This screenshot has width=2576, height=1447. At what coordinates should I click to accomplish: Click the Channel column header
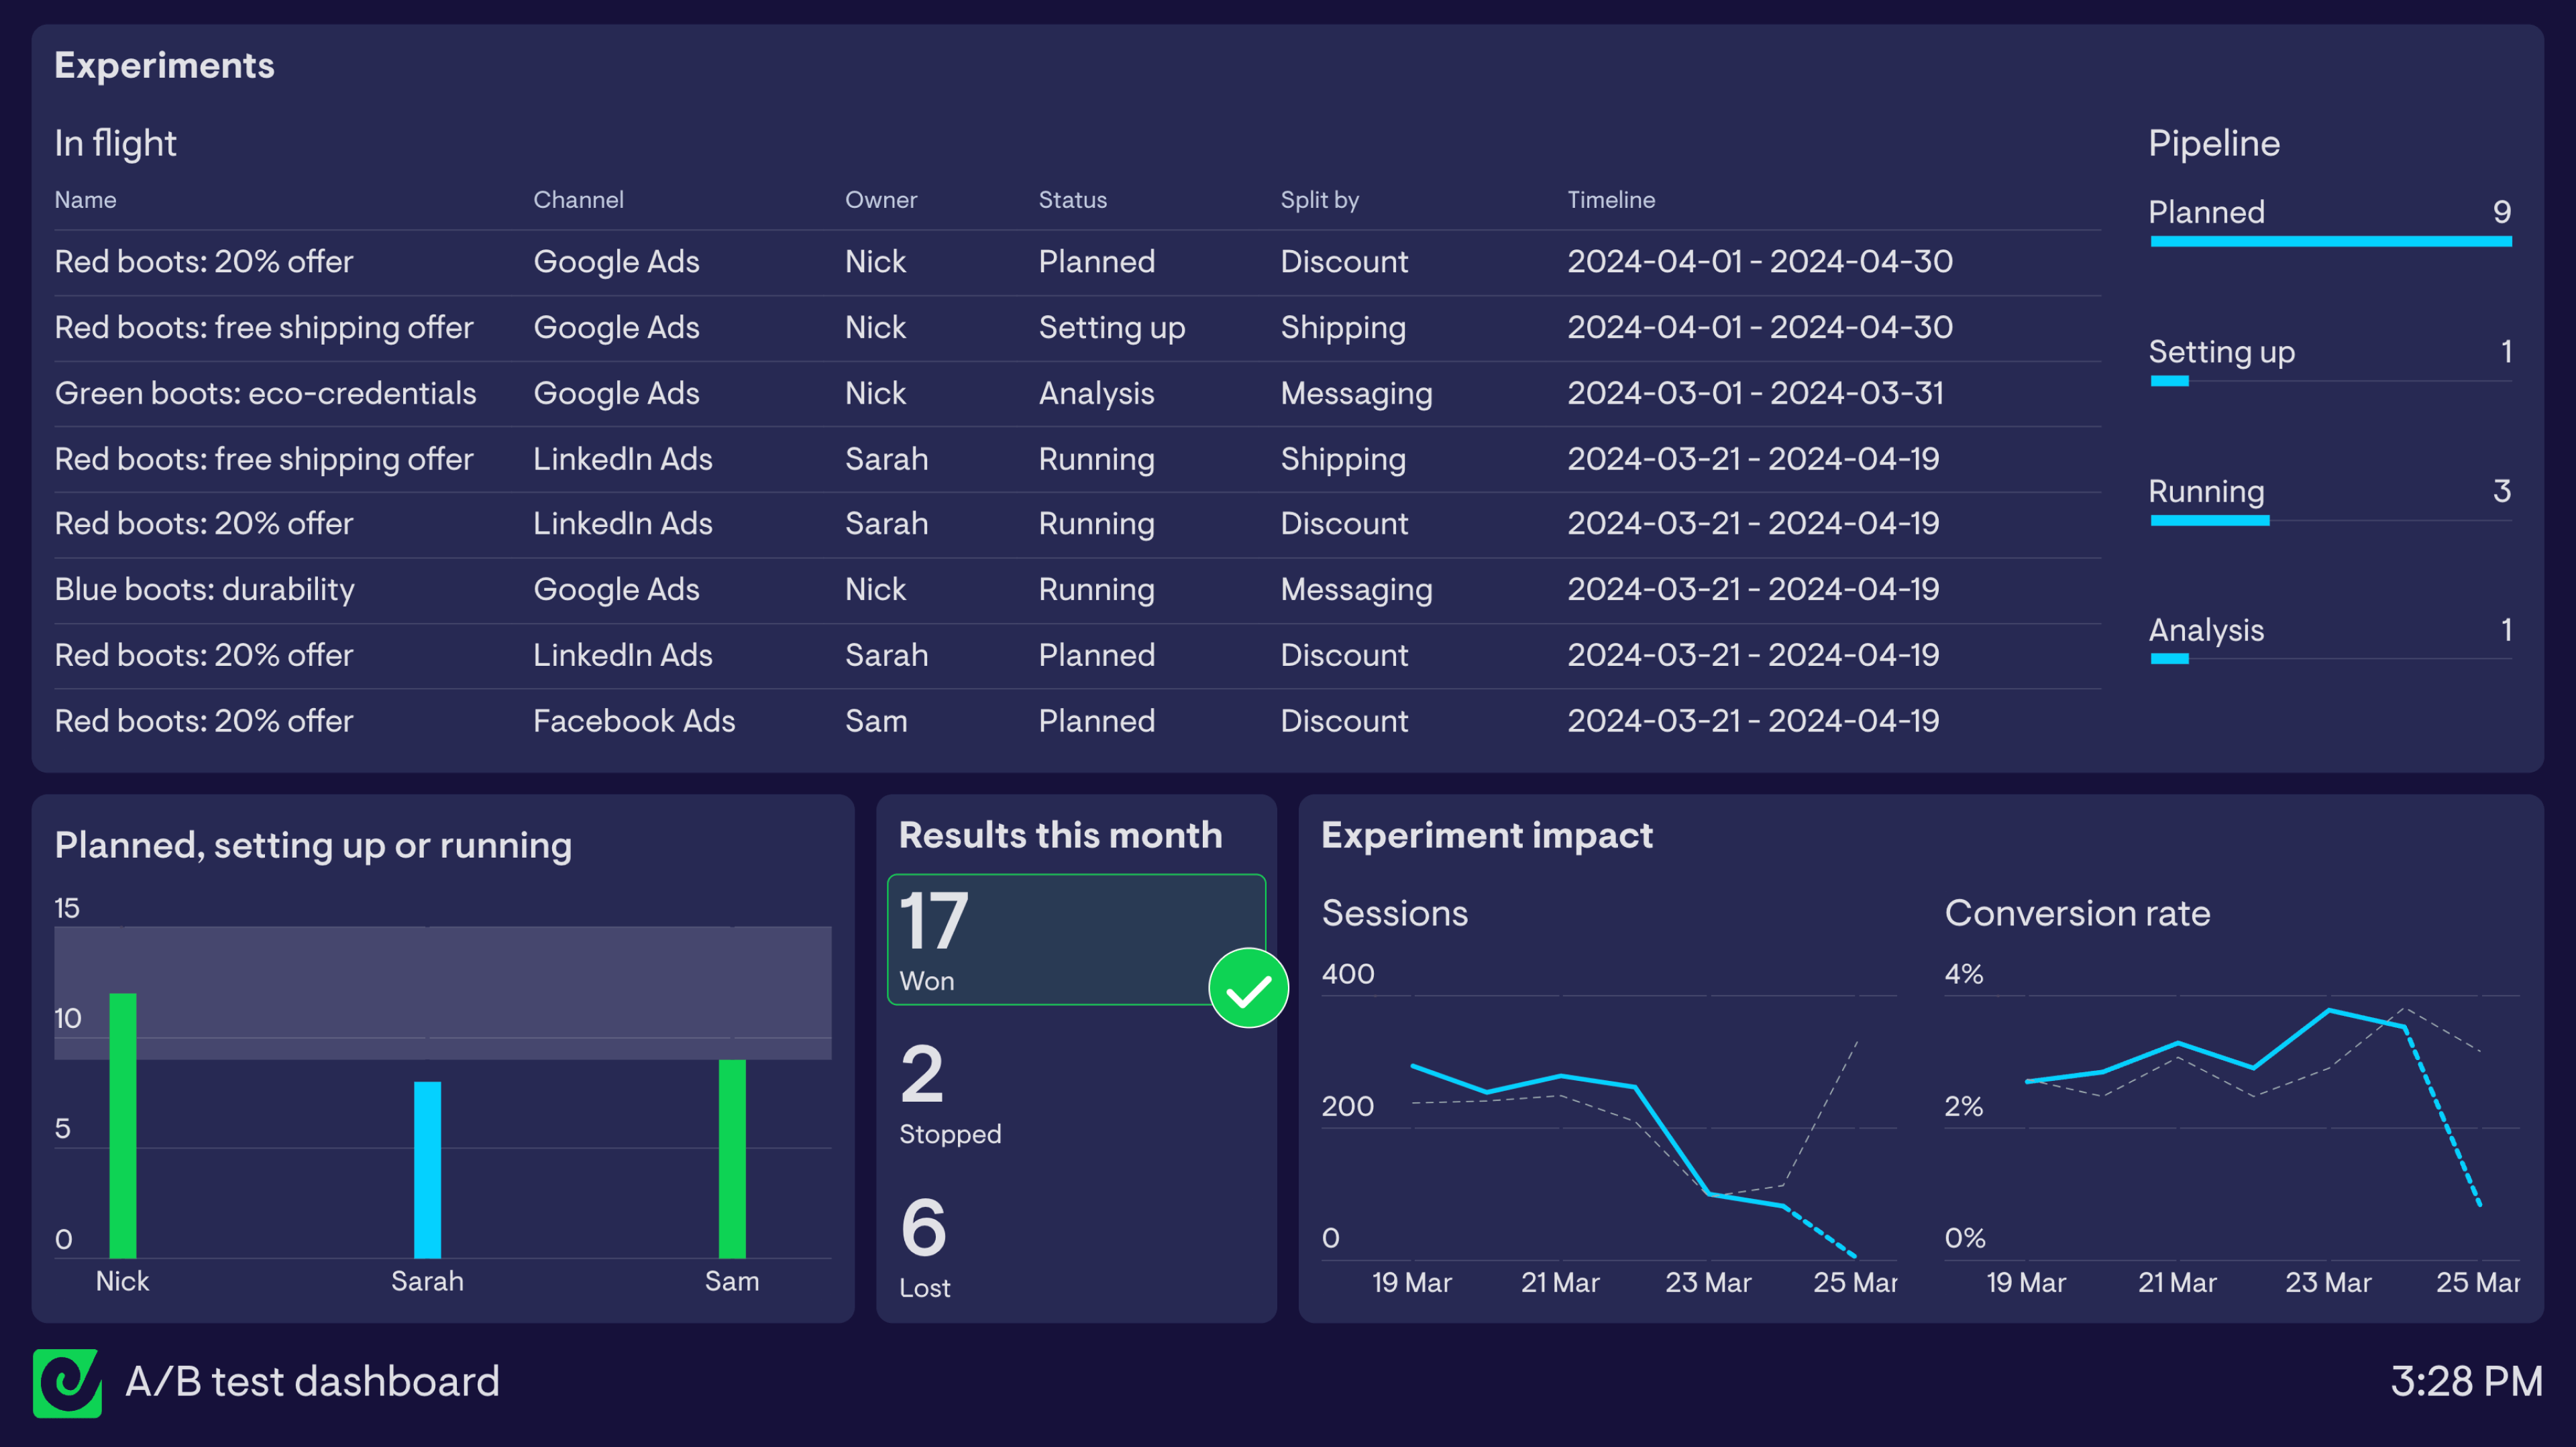(x=578, y=200)
